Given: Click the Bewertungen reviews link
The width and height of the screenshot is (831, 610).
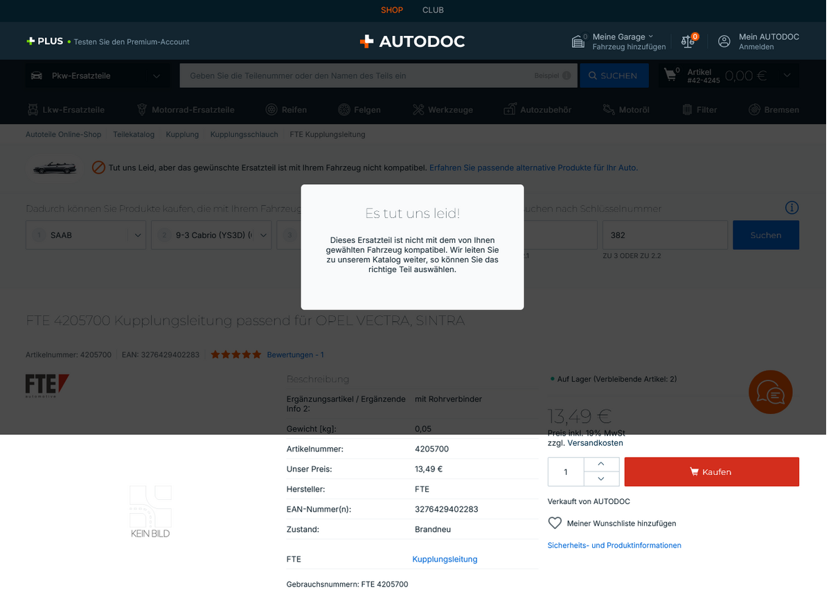Looking at the screenshot, I should (295, 355).
